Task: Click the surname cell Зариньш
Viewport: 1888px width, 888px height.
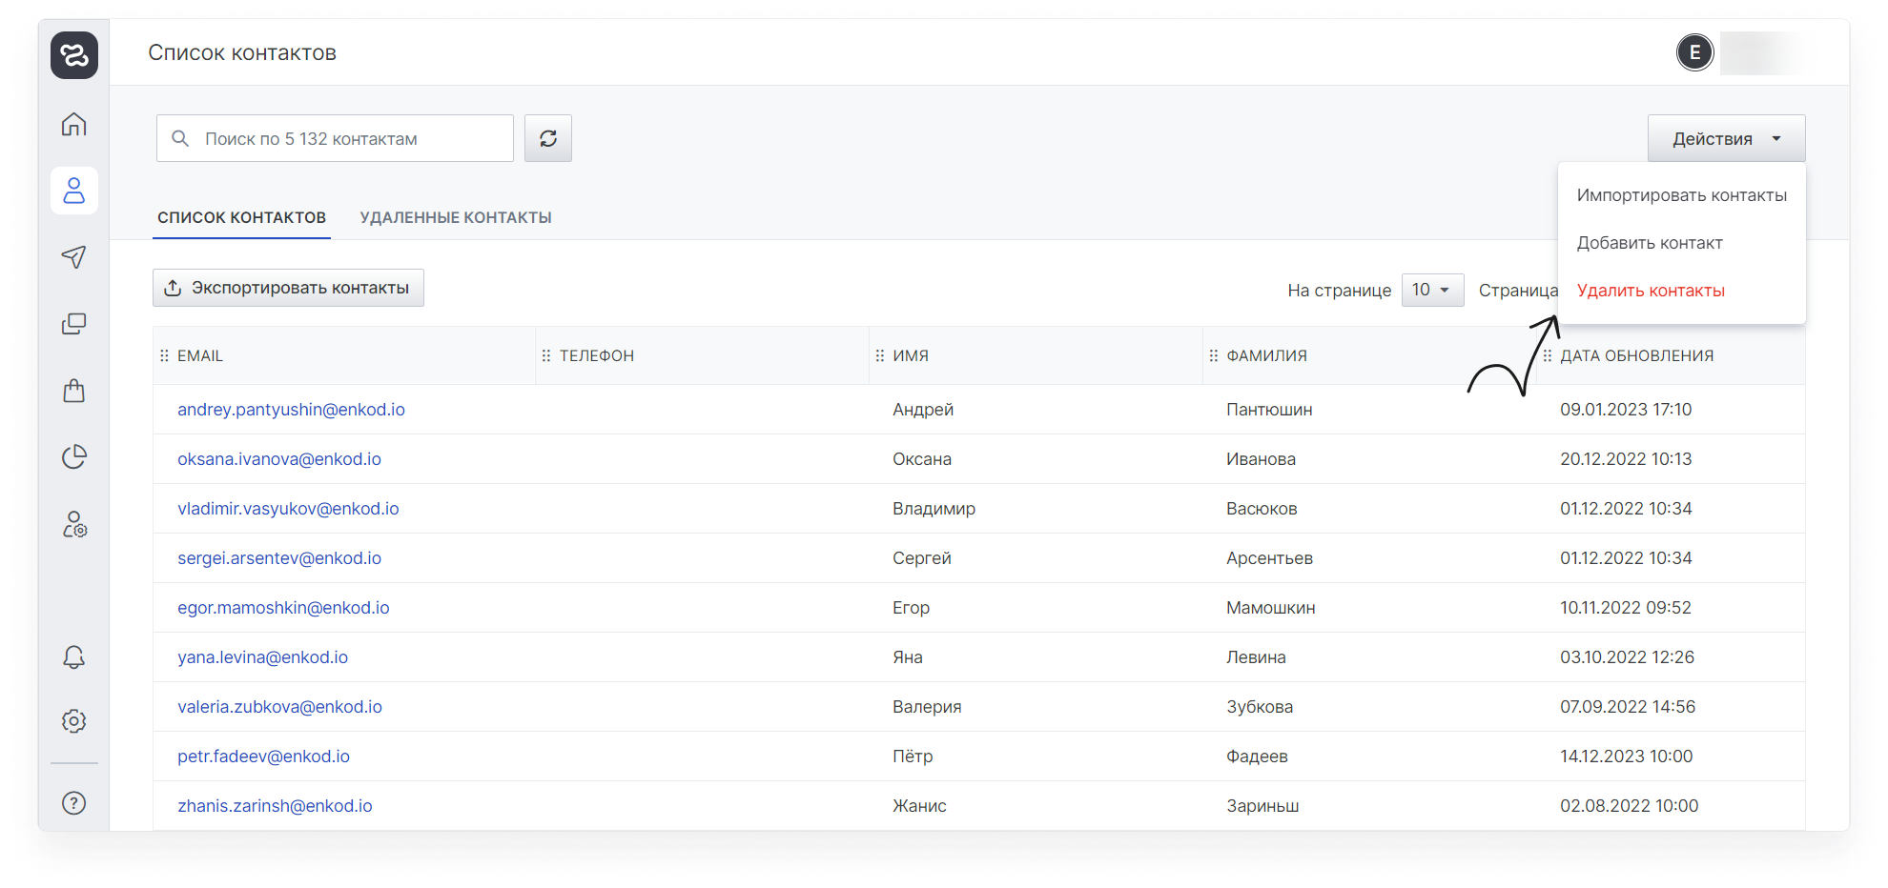Action: (1262, 806)
